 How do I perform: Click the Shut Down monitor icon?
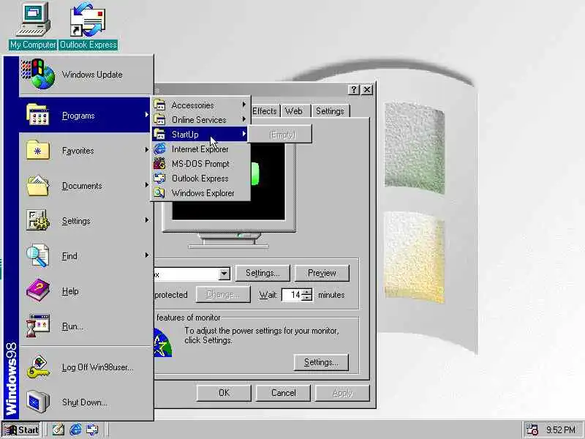tap(38, 402)
